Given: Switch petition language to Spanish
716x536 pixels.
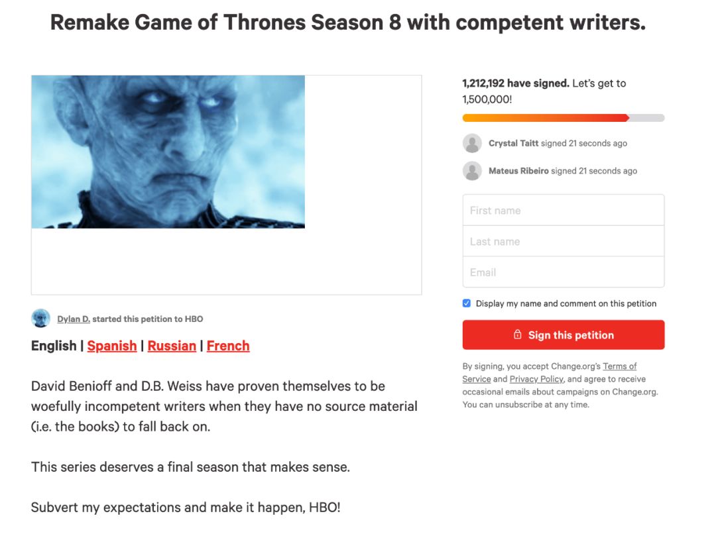Looking at the screenshot, I should 112,346.
